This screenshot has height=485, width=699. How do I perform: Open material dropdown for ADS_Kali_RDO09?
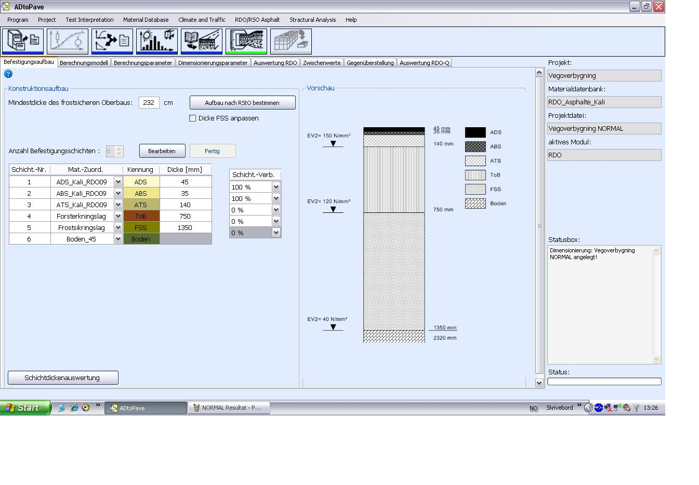pyautogui.click(x=118, y=182)
